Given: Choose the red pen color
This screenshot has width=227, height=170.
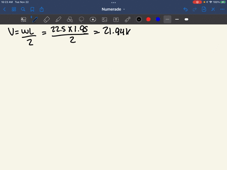Looking at the screenshot, I should click(148, 19).
